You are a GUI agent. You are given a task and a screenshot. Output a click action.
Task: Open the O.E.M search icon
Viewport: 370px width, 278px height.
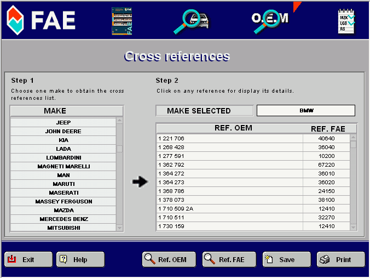271,21
